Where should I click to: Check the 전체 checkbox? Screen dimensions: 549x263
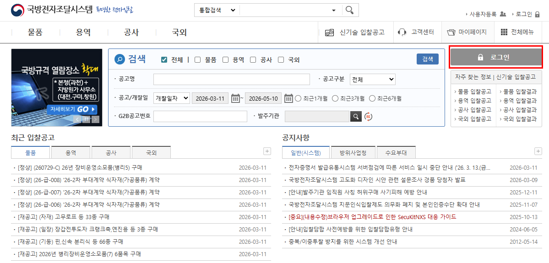164,60
